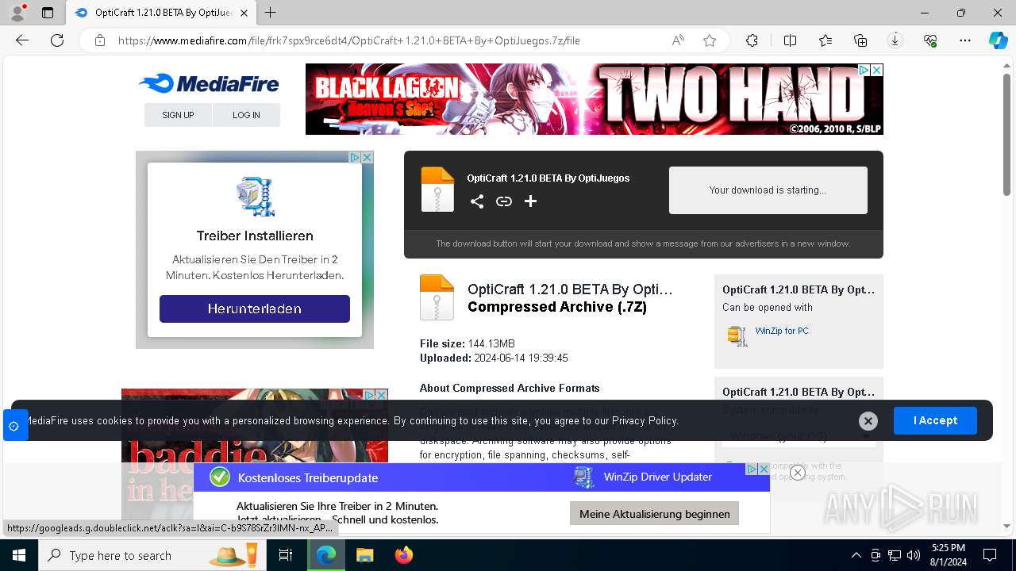Open Task View on taskbar
This screenshot has width=1016, height=571.
pos(286,555)
